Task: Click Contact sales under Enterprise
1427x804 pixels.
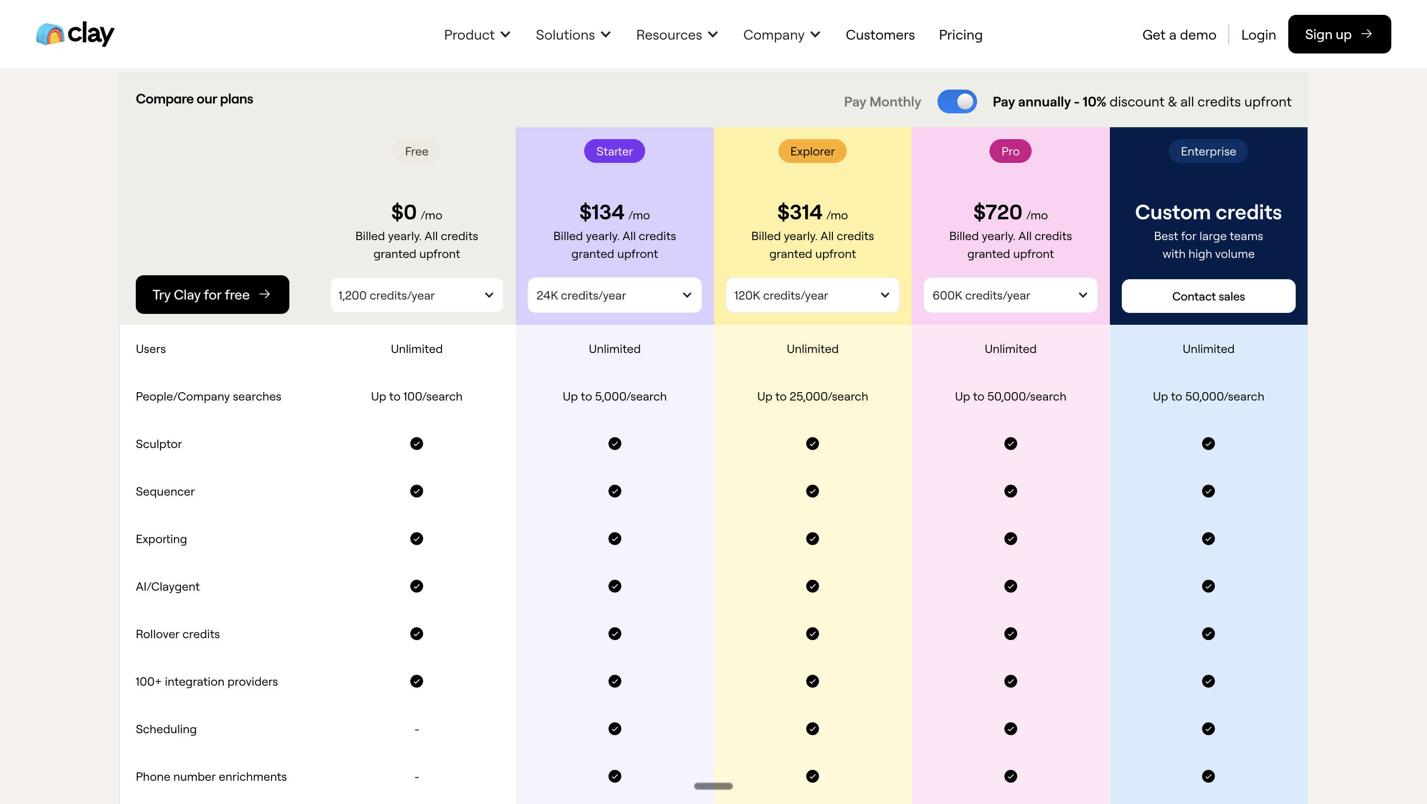Action: click(x=1208, y=296)
